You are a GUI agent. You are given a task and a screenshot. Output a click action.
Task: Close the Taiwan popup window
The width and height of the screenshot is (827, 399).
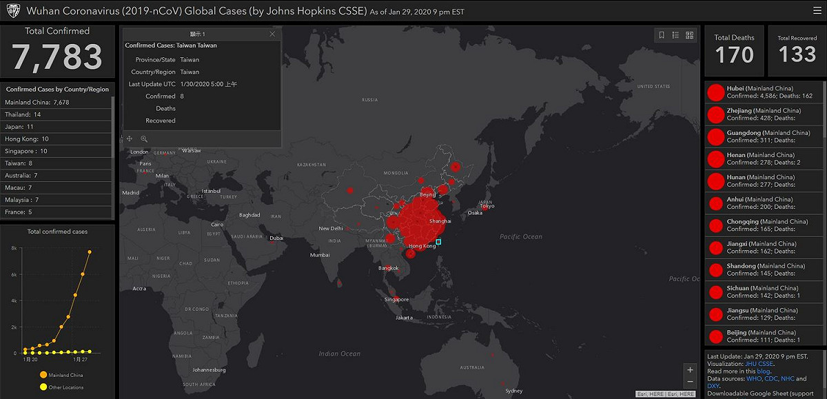pos(272,34)
